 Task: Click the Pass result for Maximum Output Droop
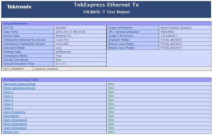[x=111, y=84]
